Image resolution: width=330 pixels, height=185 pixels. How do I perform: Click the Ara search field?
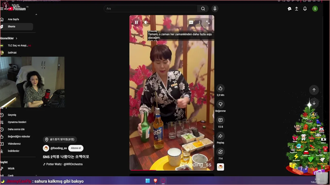tap(151, 8)
